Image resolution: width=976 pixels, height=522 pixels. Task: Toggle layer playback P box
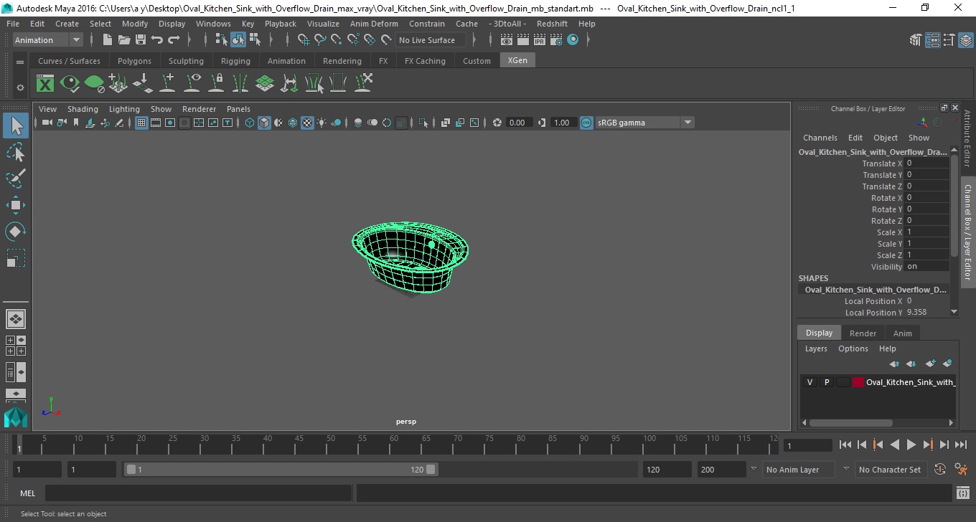pyautogui.click(x=826, y=382)
